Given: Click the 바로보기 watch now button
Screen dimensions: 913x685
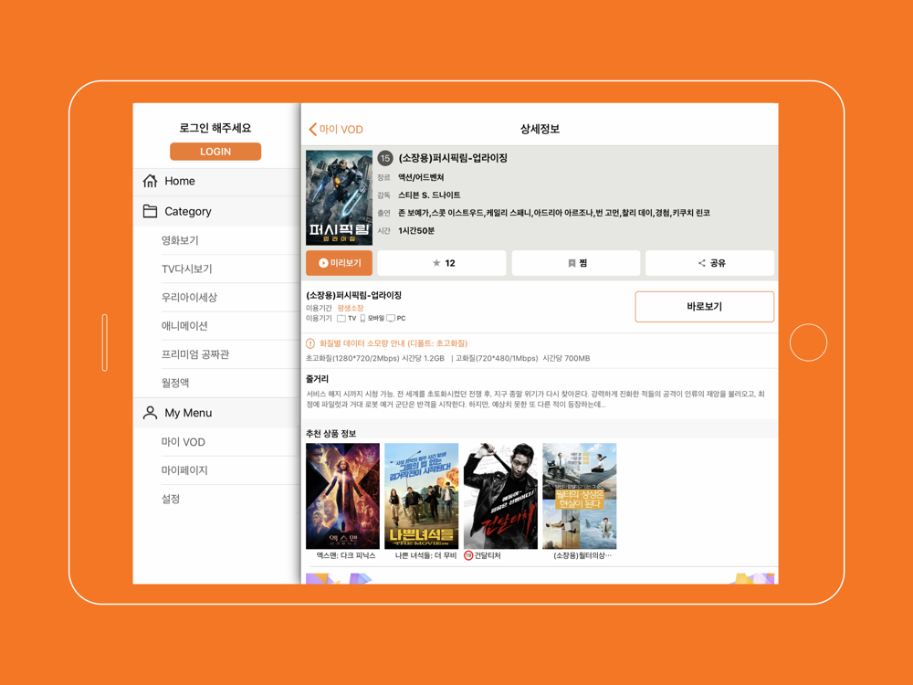Looking at the screenshot, I should [705, 306].
